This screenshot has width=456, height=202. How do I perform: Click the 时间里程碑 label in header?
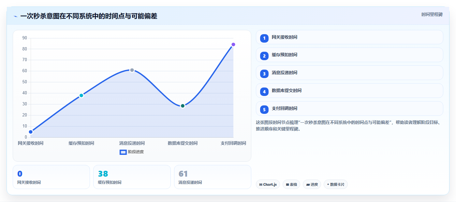432,14
